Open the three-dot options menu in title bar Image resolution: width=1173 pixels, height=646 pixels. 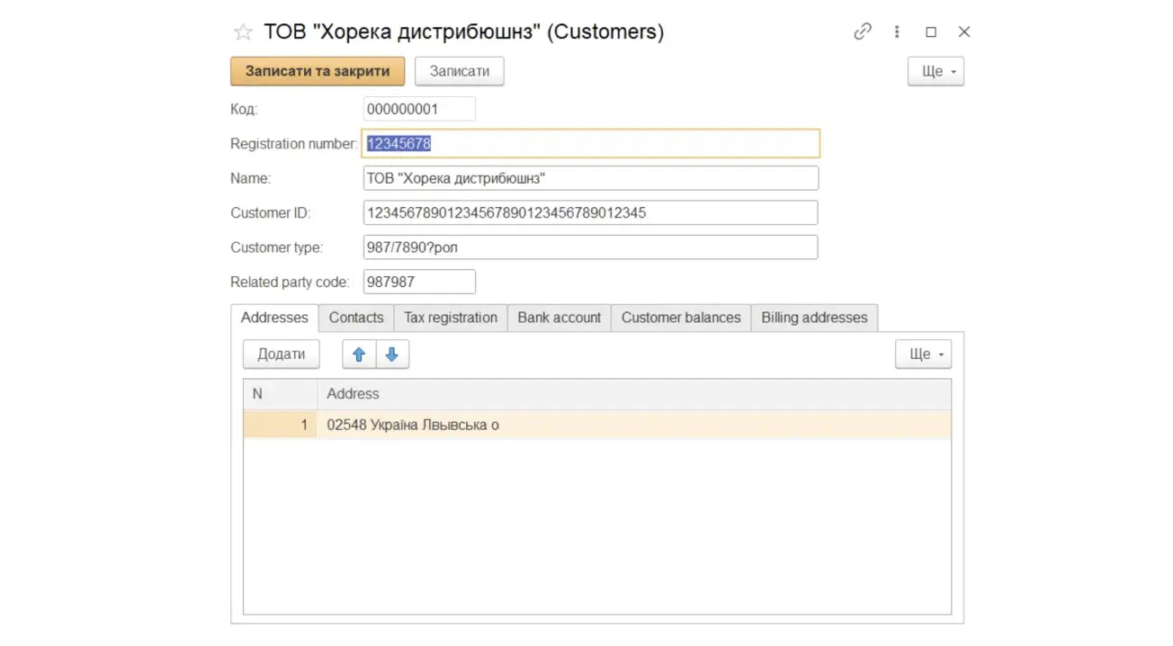point(897,31)
